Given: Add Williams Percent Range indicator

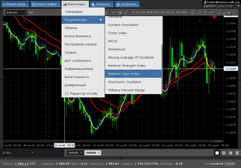Looking at the screenshot, I should click(x=133, y=90).
